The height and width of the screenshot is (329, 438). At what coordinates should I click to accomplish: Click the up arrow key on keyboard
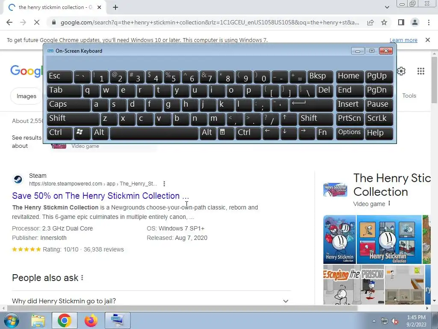click(x=288, y=119)
